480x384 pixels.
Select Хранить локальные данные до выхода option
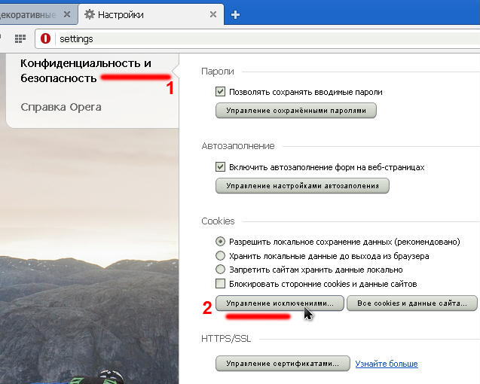[221, 256]
